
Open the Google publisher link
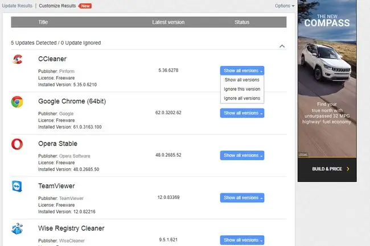66,114
